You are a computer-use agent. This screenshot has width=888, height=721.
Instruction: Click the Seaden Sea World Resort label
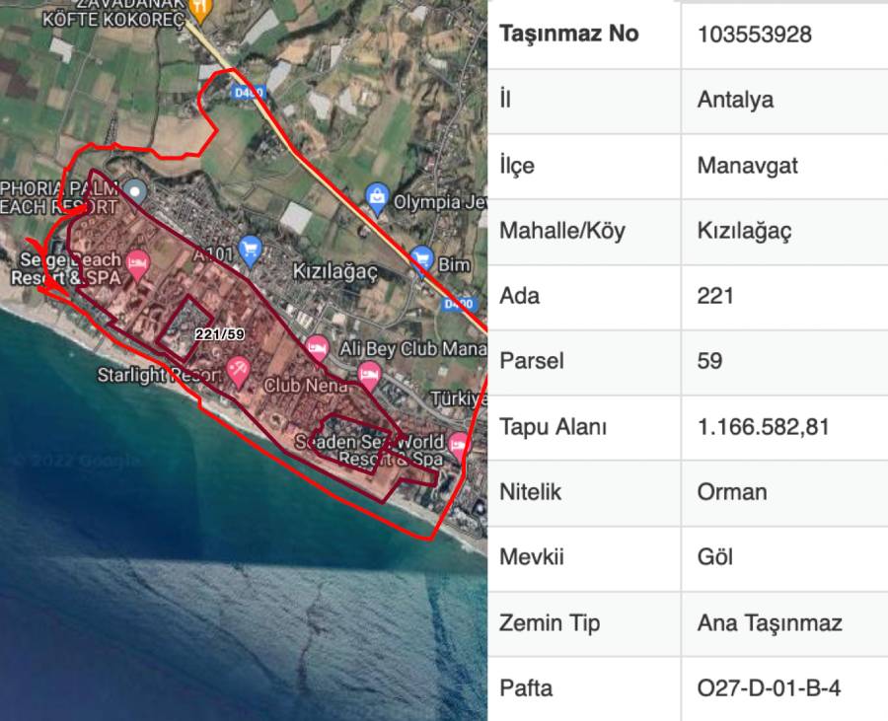coord(369,450)
